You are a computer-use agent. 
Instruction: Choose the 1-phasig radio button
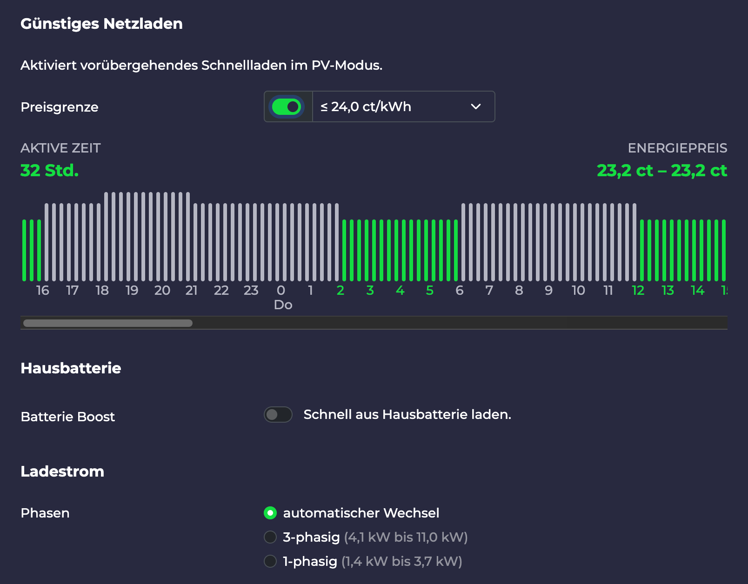pos(270,561)
